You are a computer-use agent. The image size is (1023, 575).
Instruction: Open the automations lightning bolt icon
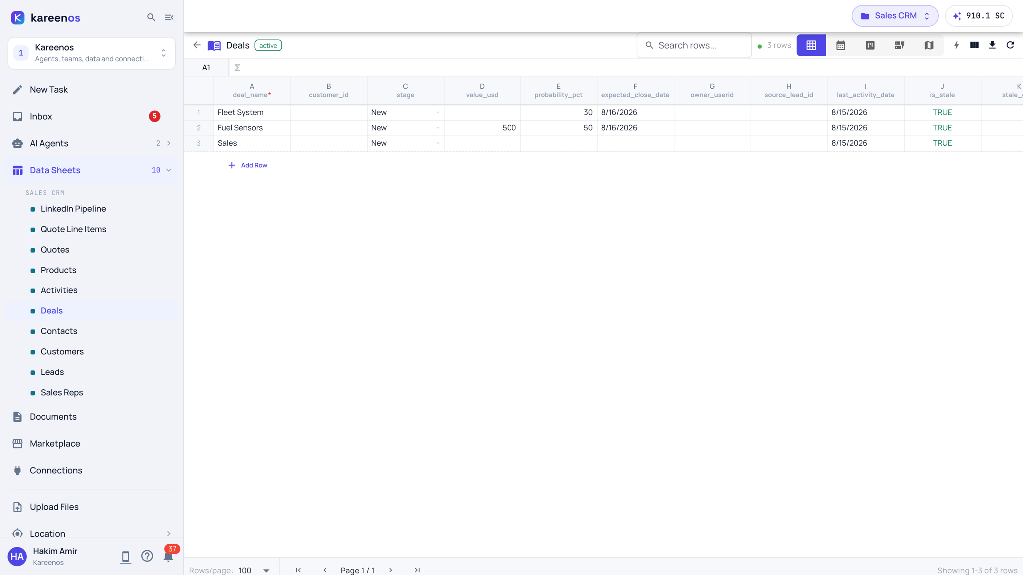(956, 45)
